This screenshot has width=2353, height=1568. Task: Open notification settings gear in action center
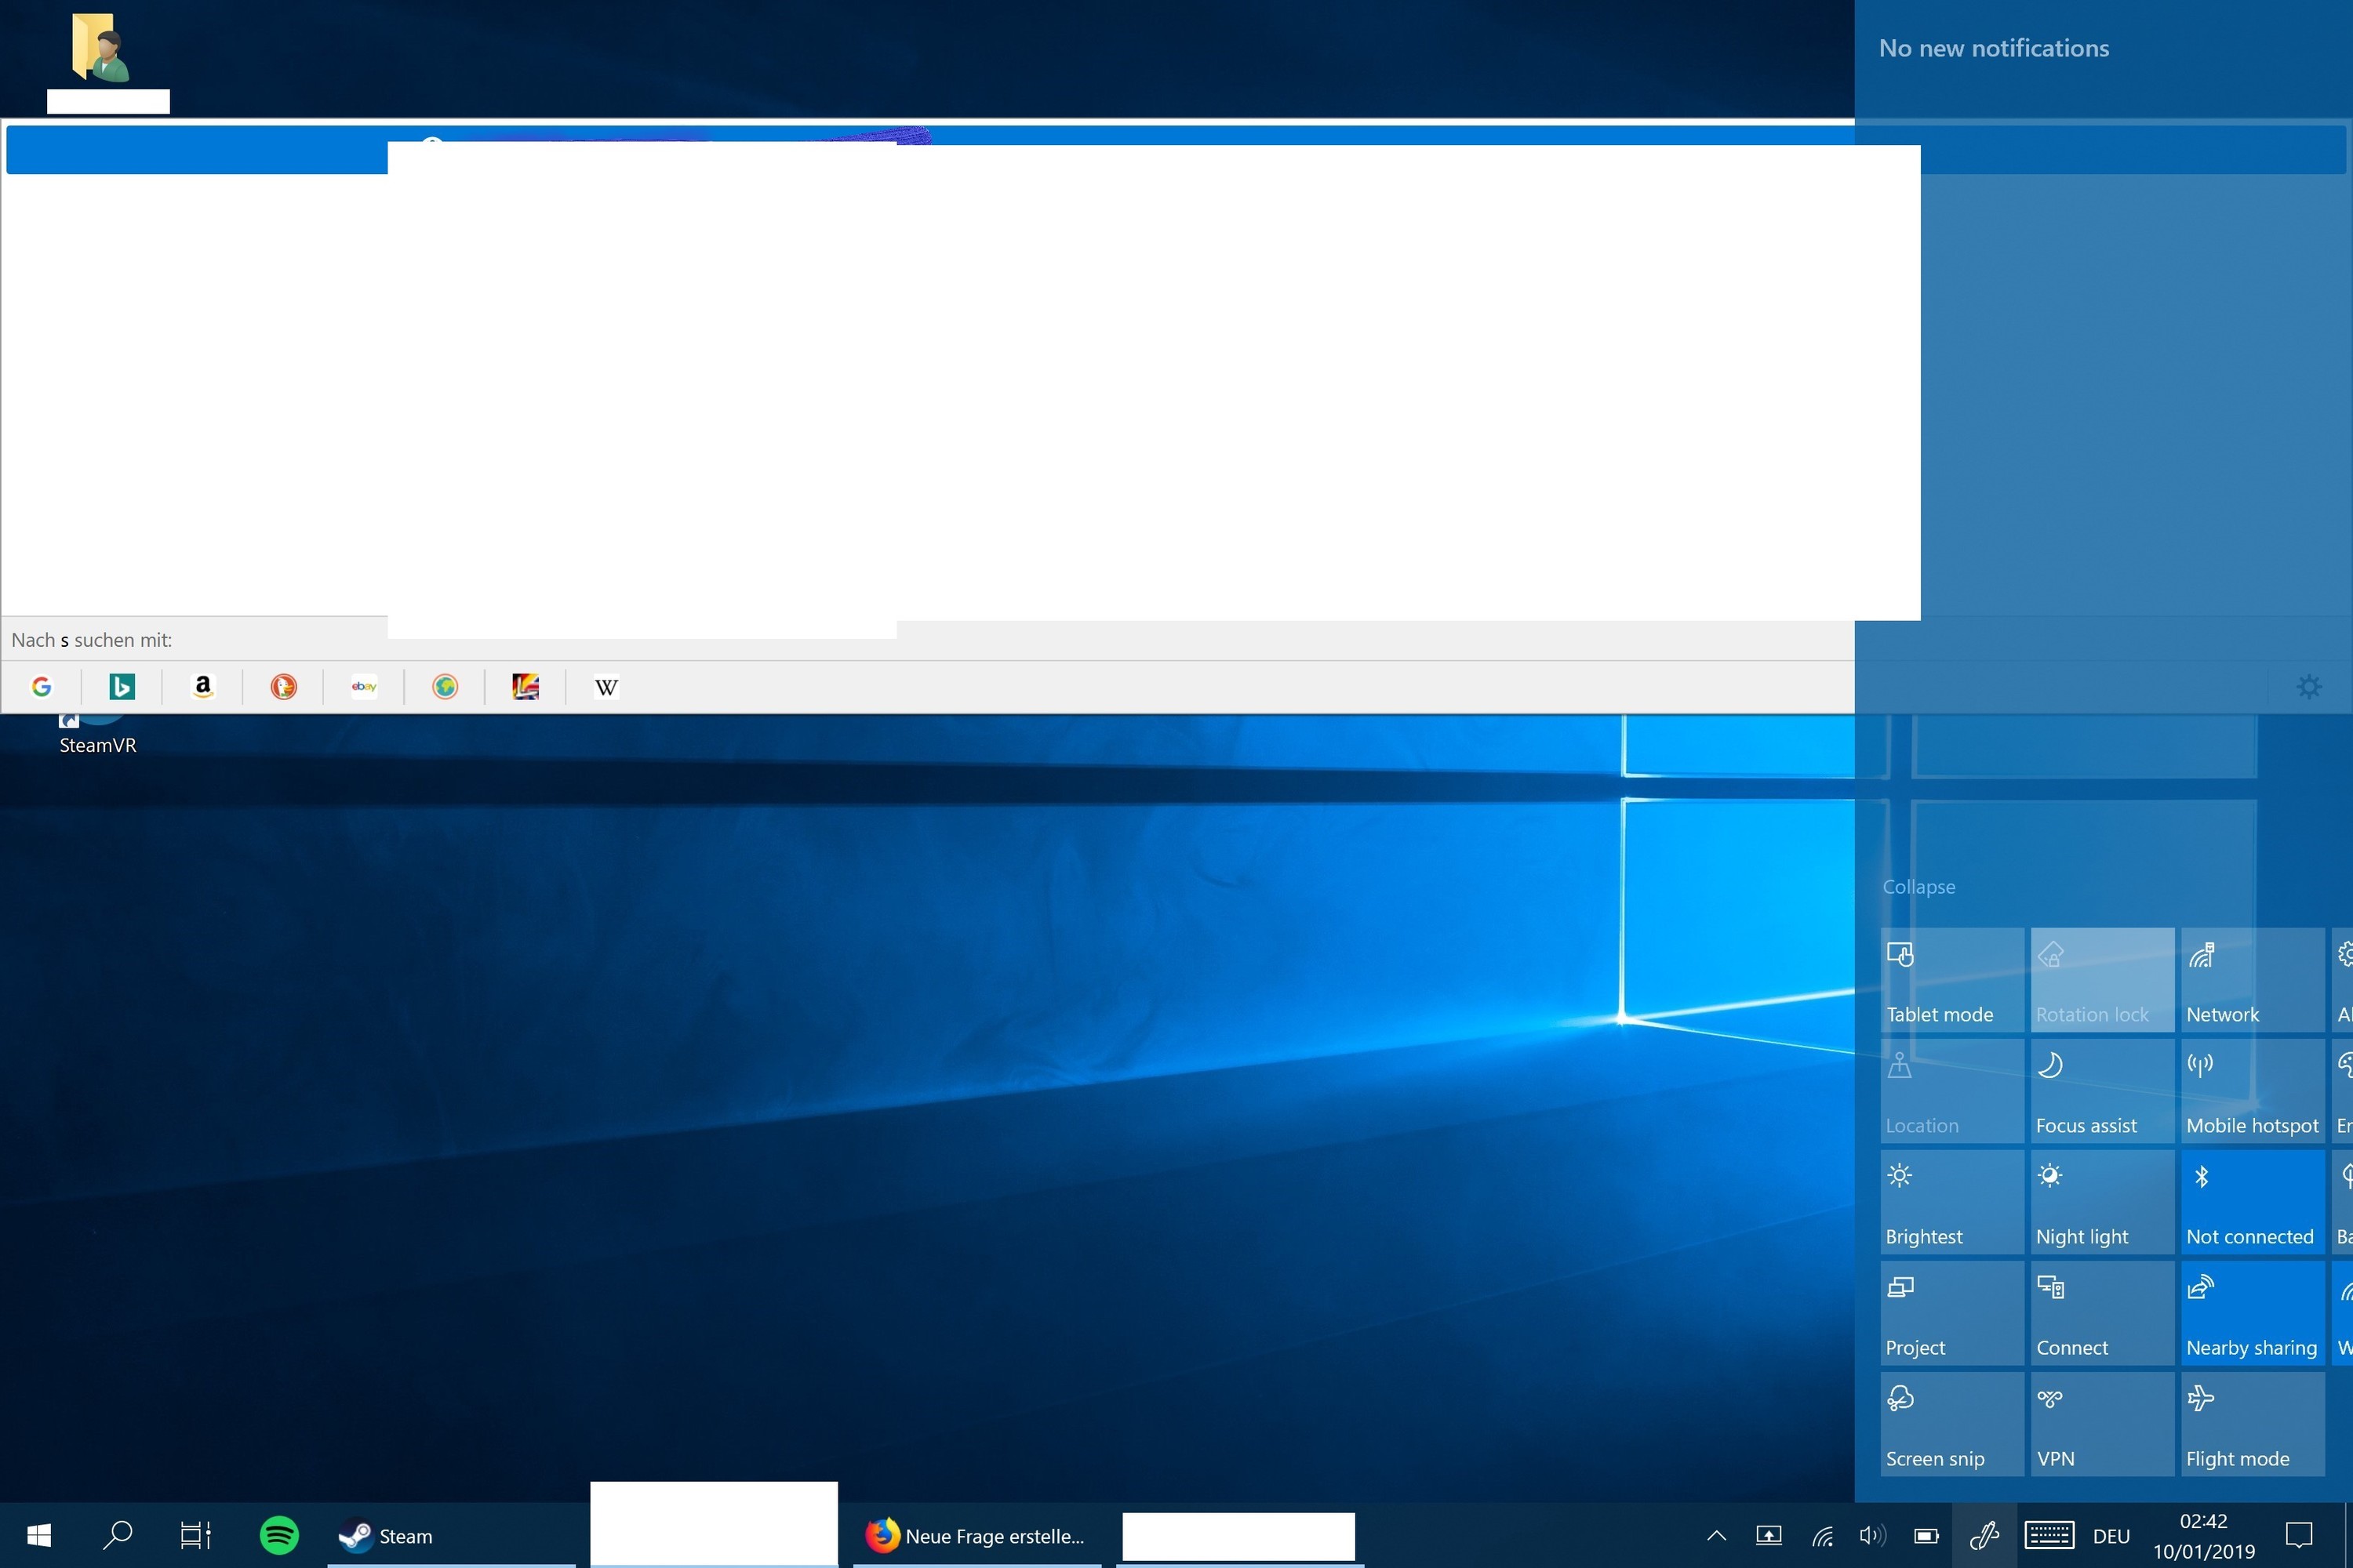(x=2309, y=686)
